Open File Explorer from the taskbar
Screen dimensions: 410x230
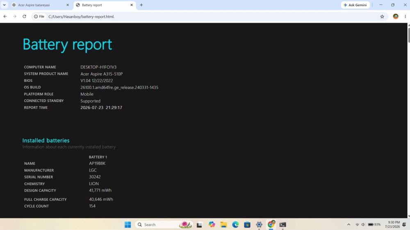pos(223,225)
